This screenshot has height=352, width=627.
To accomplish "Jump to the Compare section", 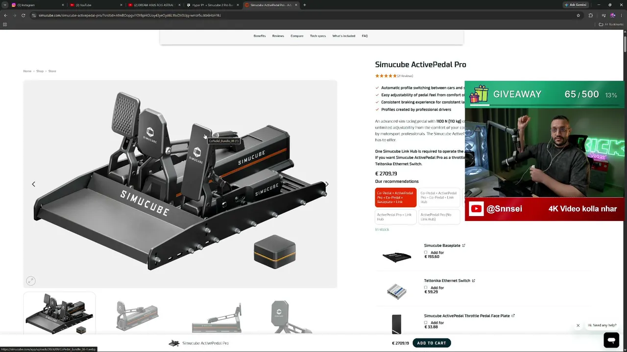I will (x=297, y=36).
